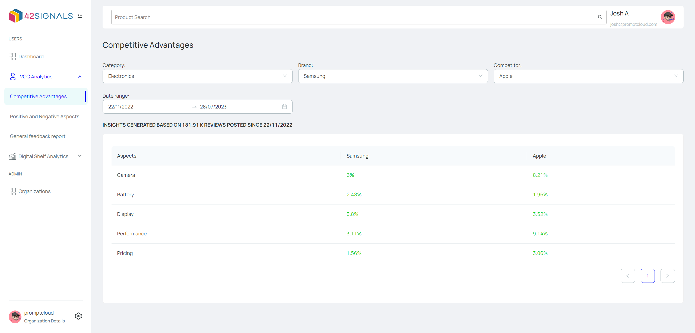
Task: Click the search magnifier icon
Action: [600, 17]
